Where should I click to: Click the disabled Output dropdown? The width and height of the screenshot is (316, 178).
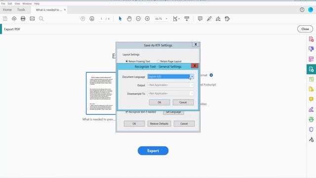170,85
